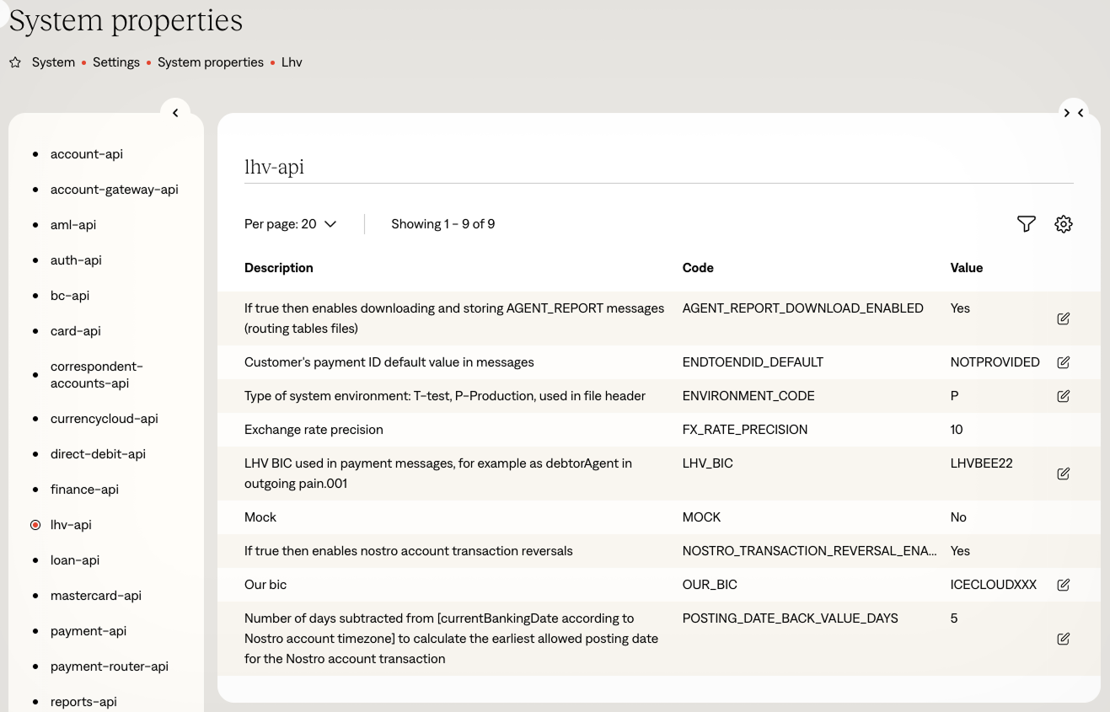This screenshot has width=1110, height=712.
Task: Click the favorite star icon in breadcrumb
Action: point(14,63)
